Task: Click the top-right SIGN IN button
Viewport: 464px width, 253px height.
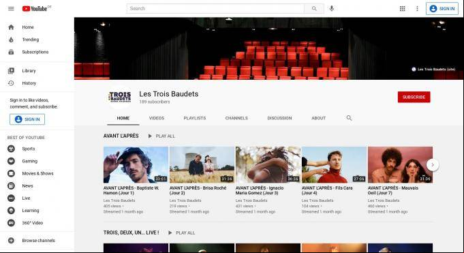Action: pyautogui.click(x=442, y=9)
